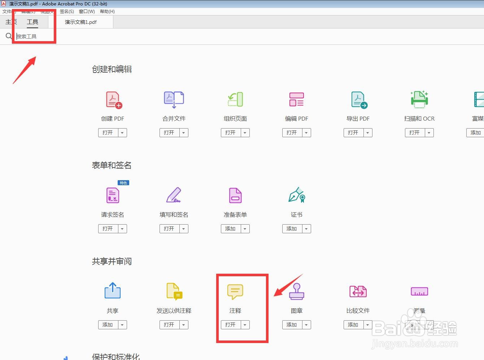This screenshot has height=360, width=484.
Task: Expand the dropdown arrow next to 编辑 PDF 打开
Action: (306, 133)
